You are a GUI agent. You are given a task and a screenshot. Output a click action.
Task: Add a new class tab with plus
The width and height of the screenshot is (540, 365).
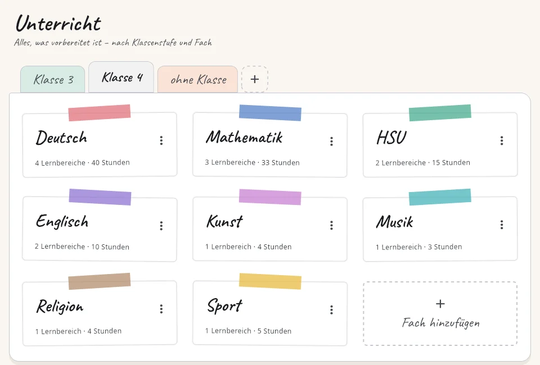[x=254, y=79]
